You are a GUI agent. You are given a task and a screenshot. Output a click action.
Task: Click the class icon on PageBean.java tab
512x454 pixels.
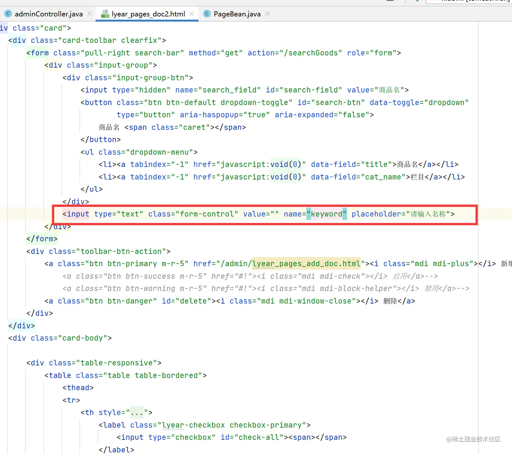tap(207, 14)
